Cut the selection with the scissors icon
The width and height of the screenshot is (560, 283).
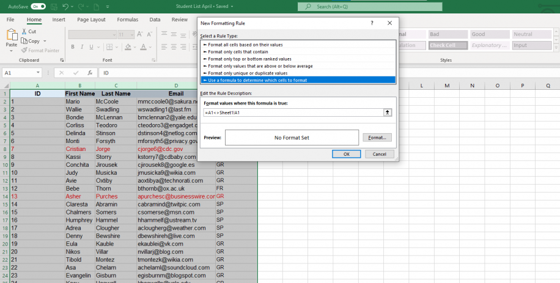[x=24, y=31]
